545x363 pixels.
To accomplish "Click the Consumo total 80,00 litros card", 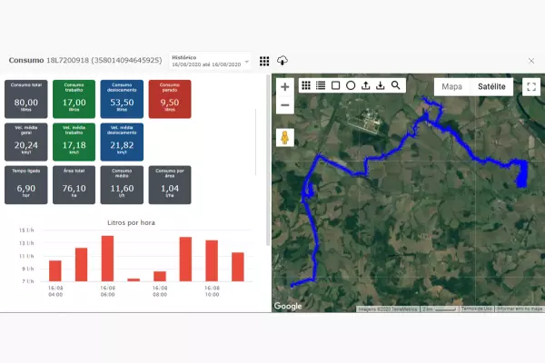I will click(26, 98).
